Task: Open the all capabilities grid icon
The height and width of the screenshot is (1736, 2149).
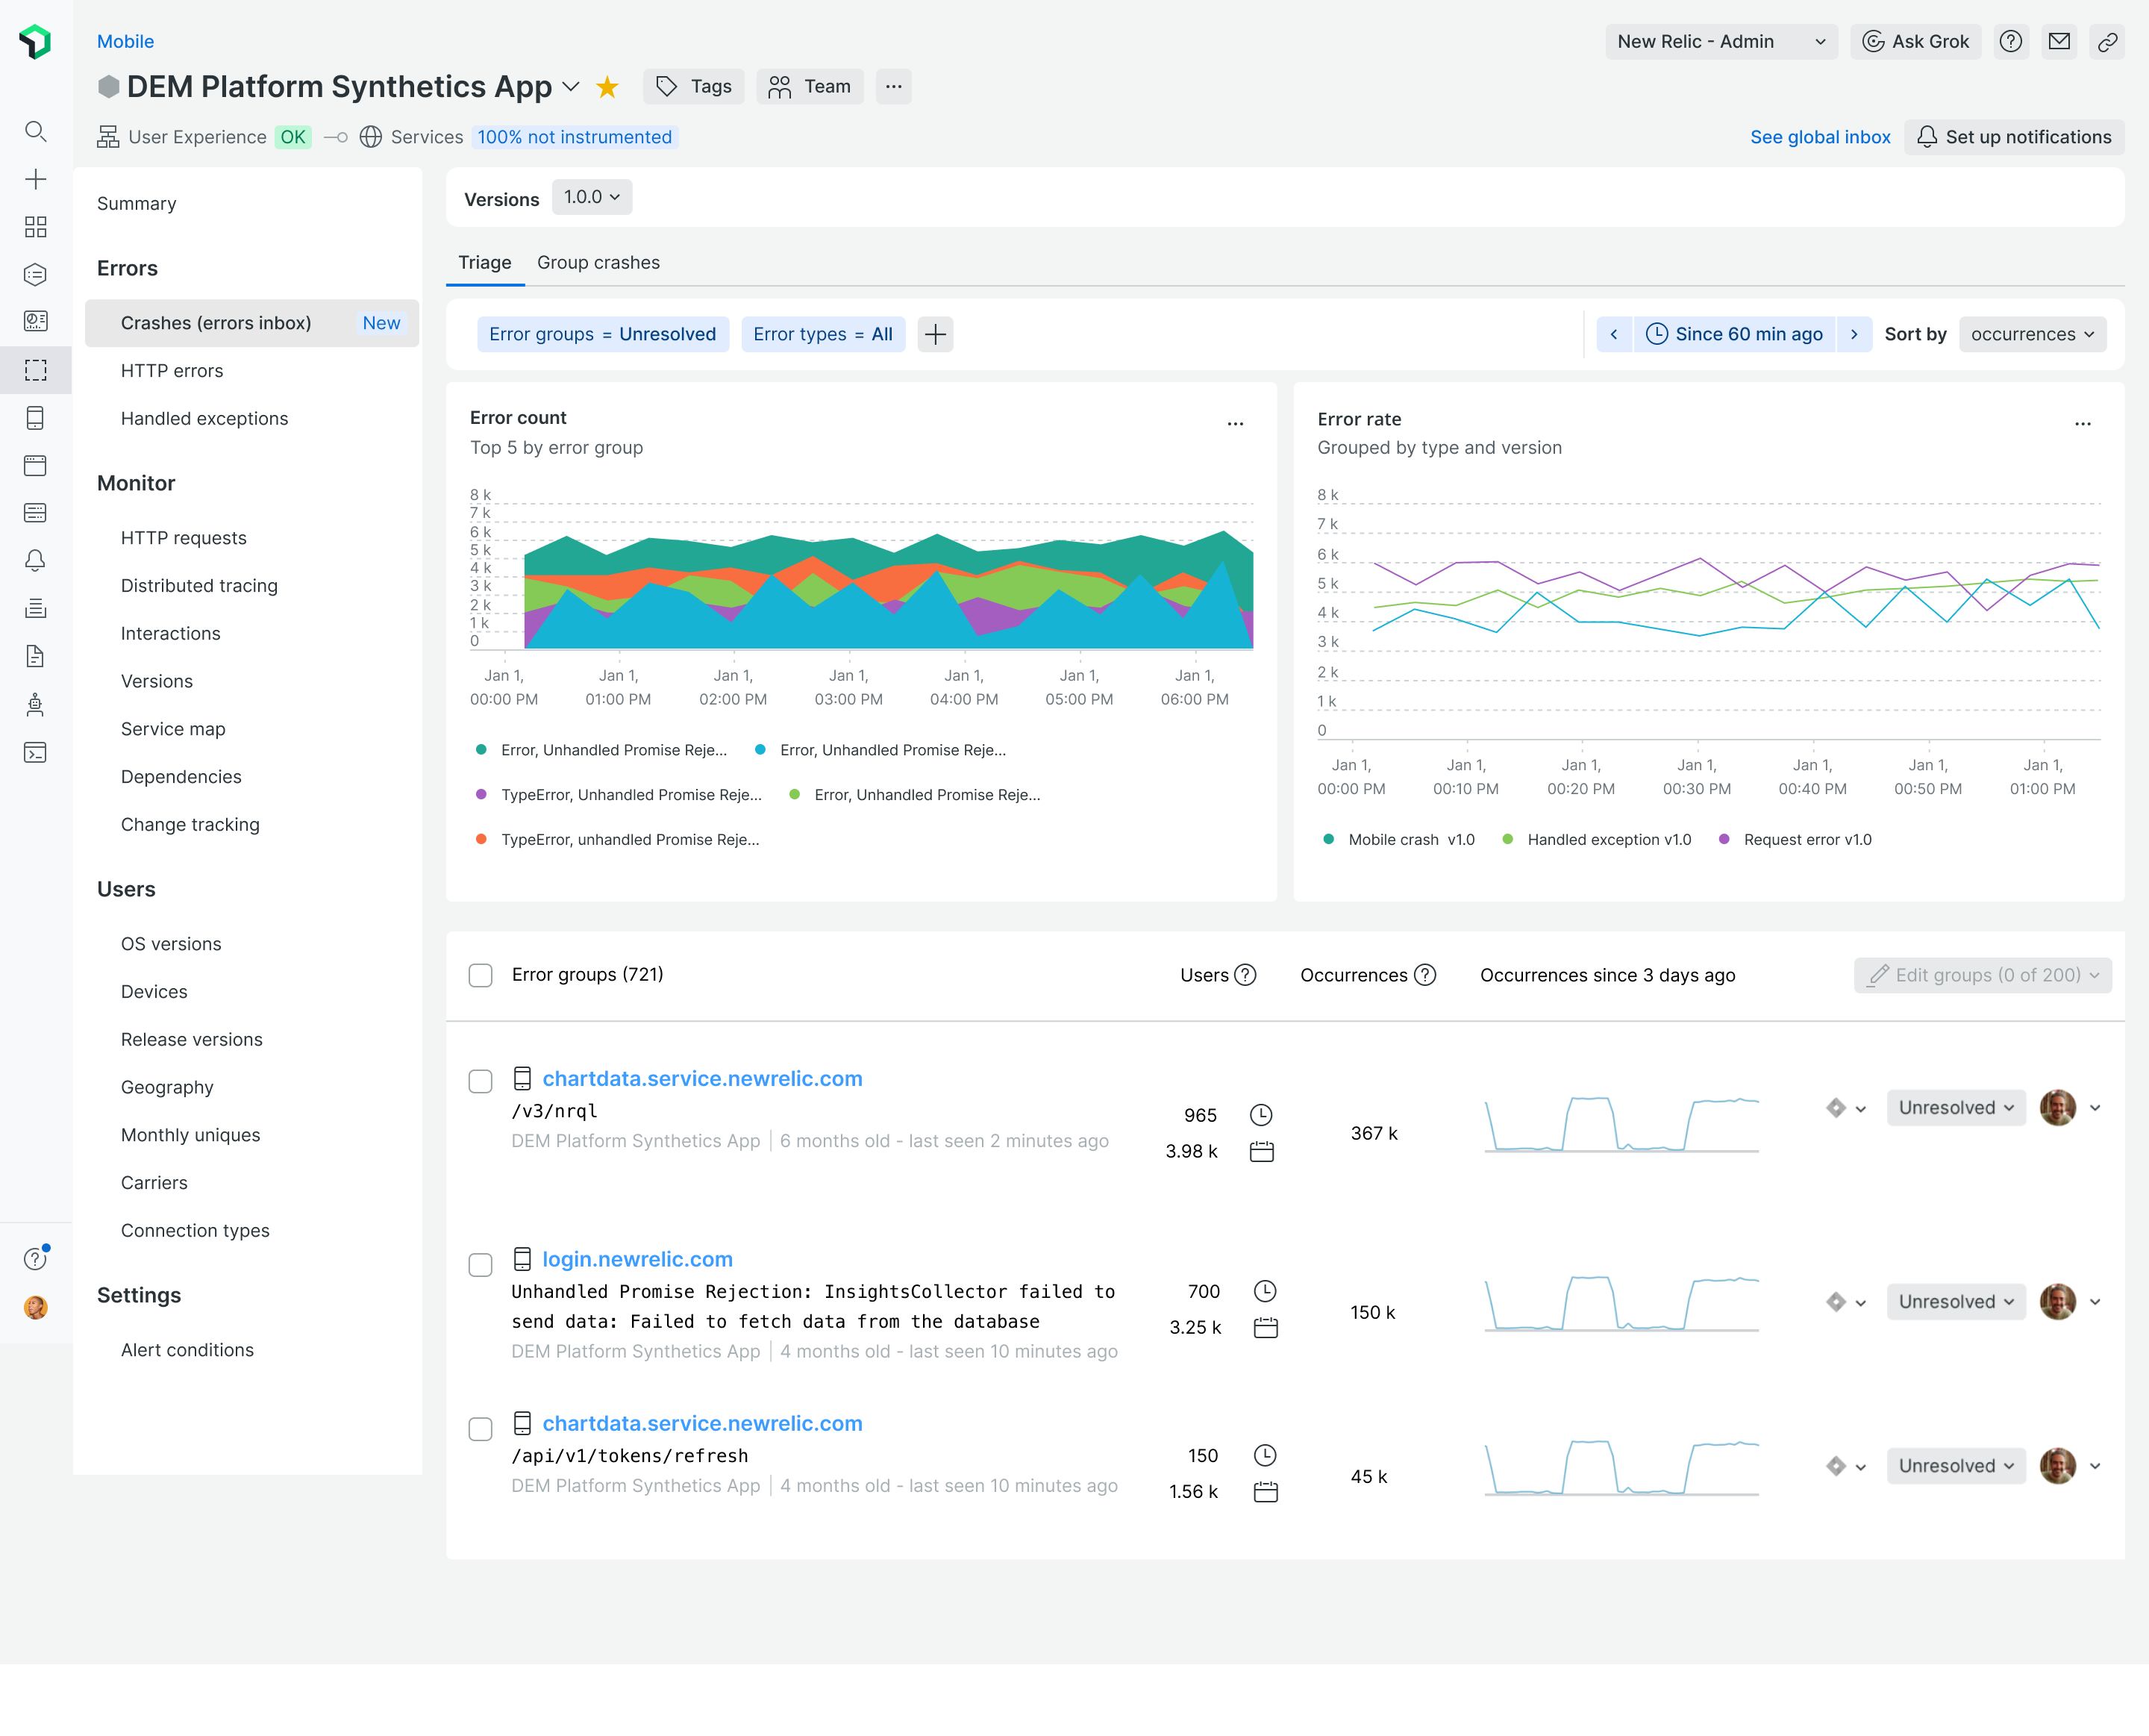Action: click(x=36, y=227)
